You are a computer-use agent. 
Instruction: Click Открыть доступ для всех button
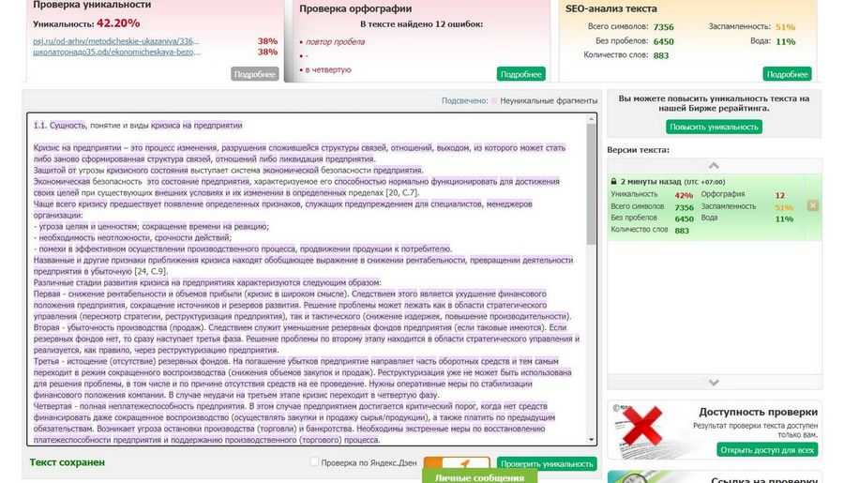(767, 449)
